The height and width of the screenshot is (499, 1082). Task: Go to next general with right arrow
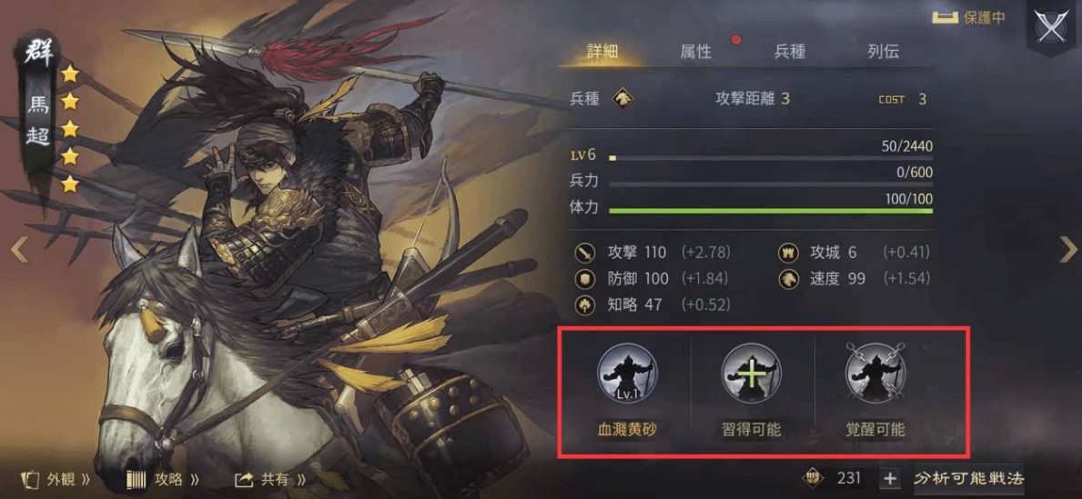point(1067,249)
